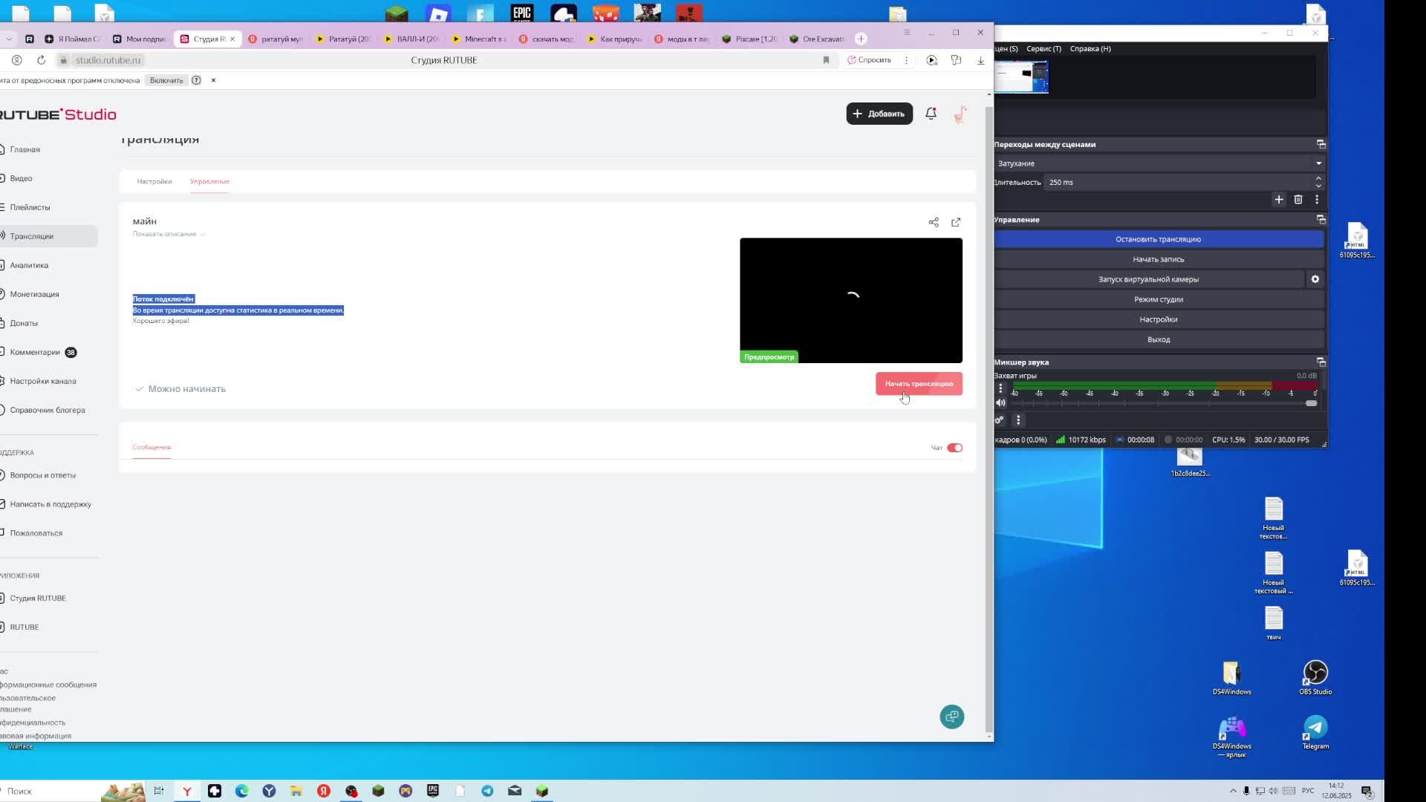Viewport: 1426px width, 802px height.
Task: Adjust the Захват игры volume slider
Action: pyautogui.click(x=1311, y=403)
